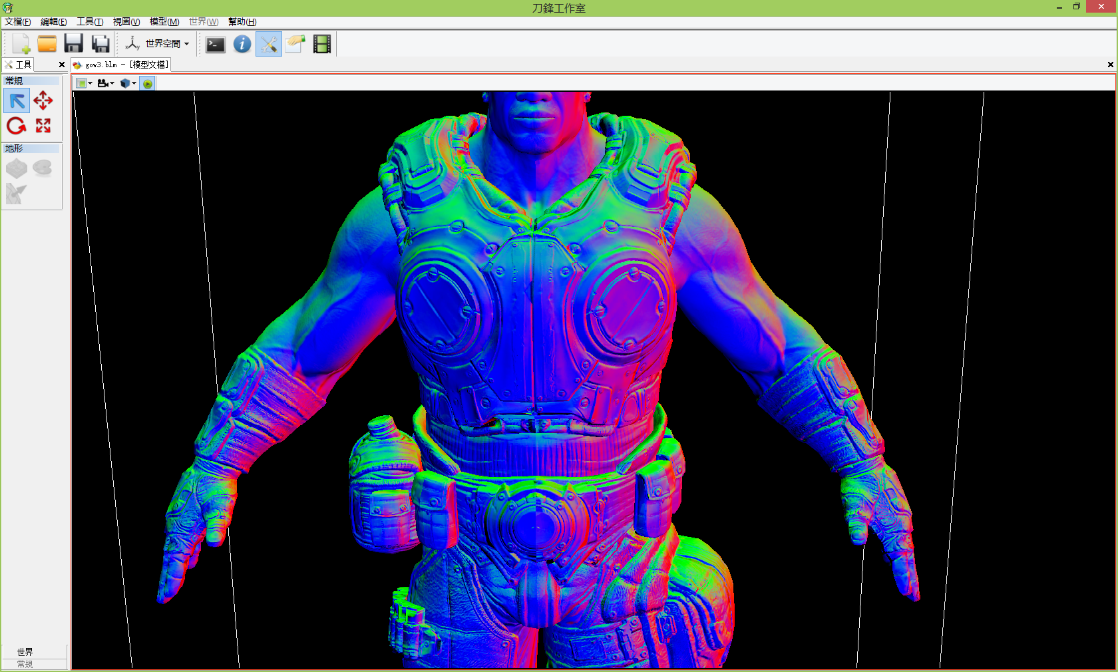Image resolution: width=1118 pixels, height=672 pixels.
Task: Open the viewport render mode dropdown
Action: 84,83
